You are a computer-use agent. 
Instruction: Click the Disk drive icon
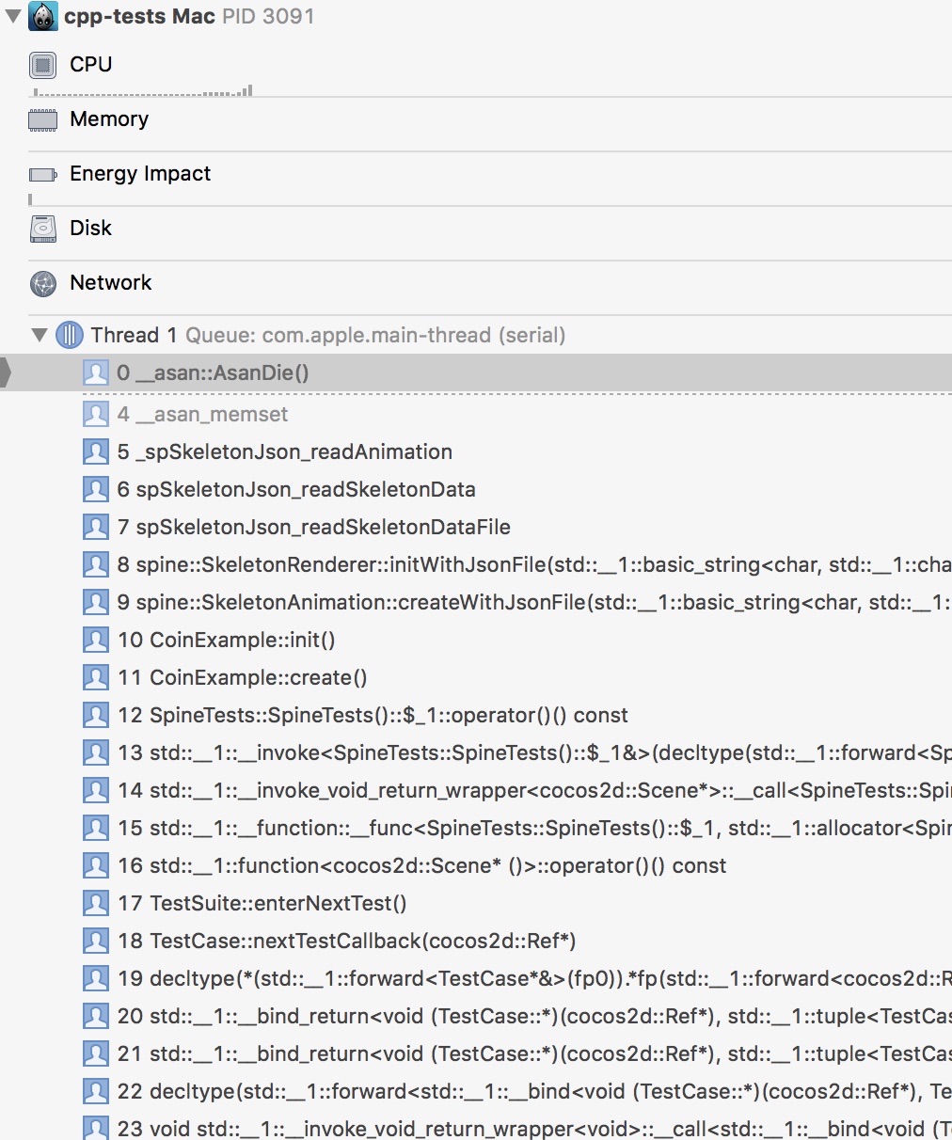click(43, 229)
